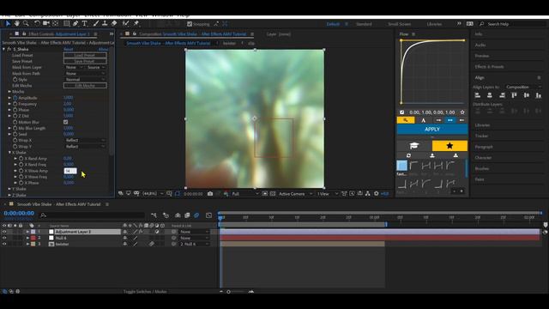549x309 pixels.
Task: Click the Adjustment Layer 3 label color swatch
Action: click(x=33, y=232)
